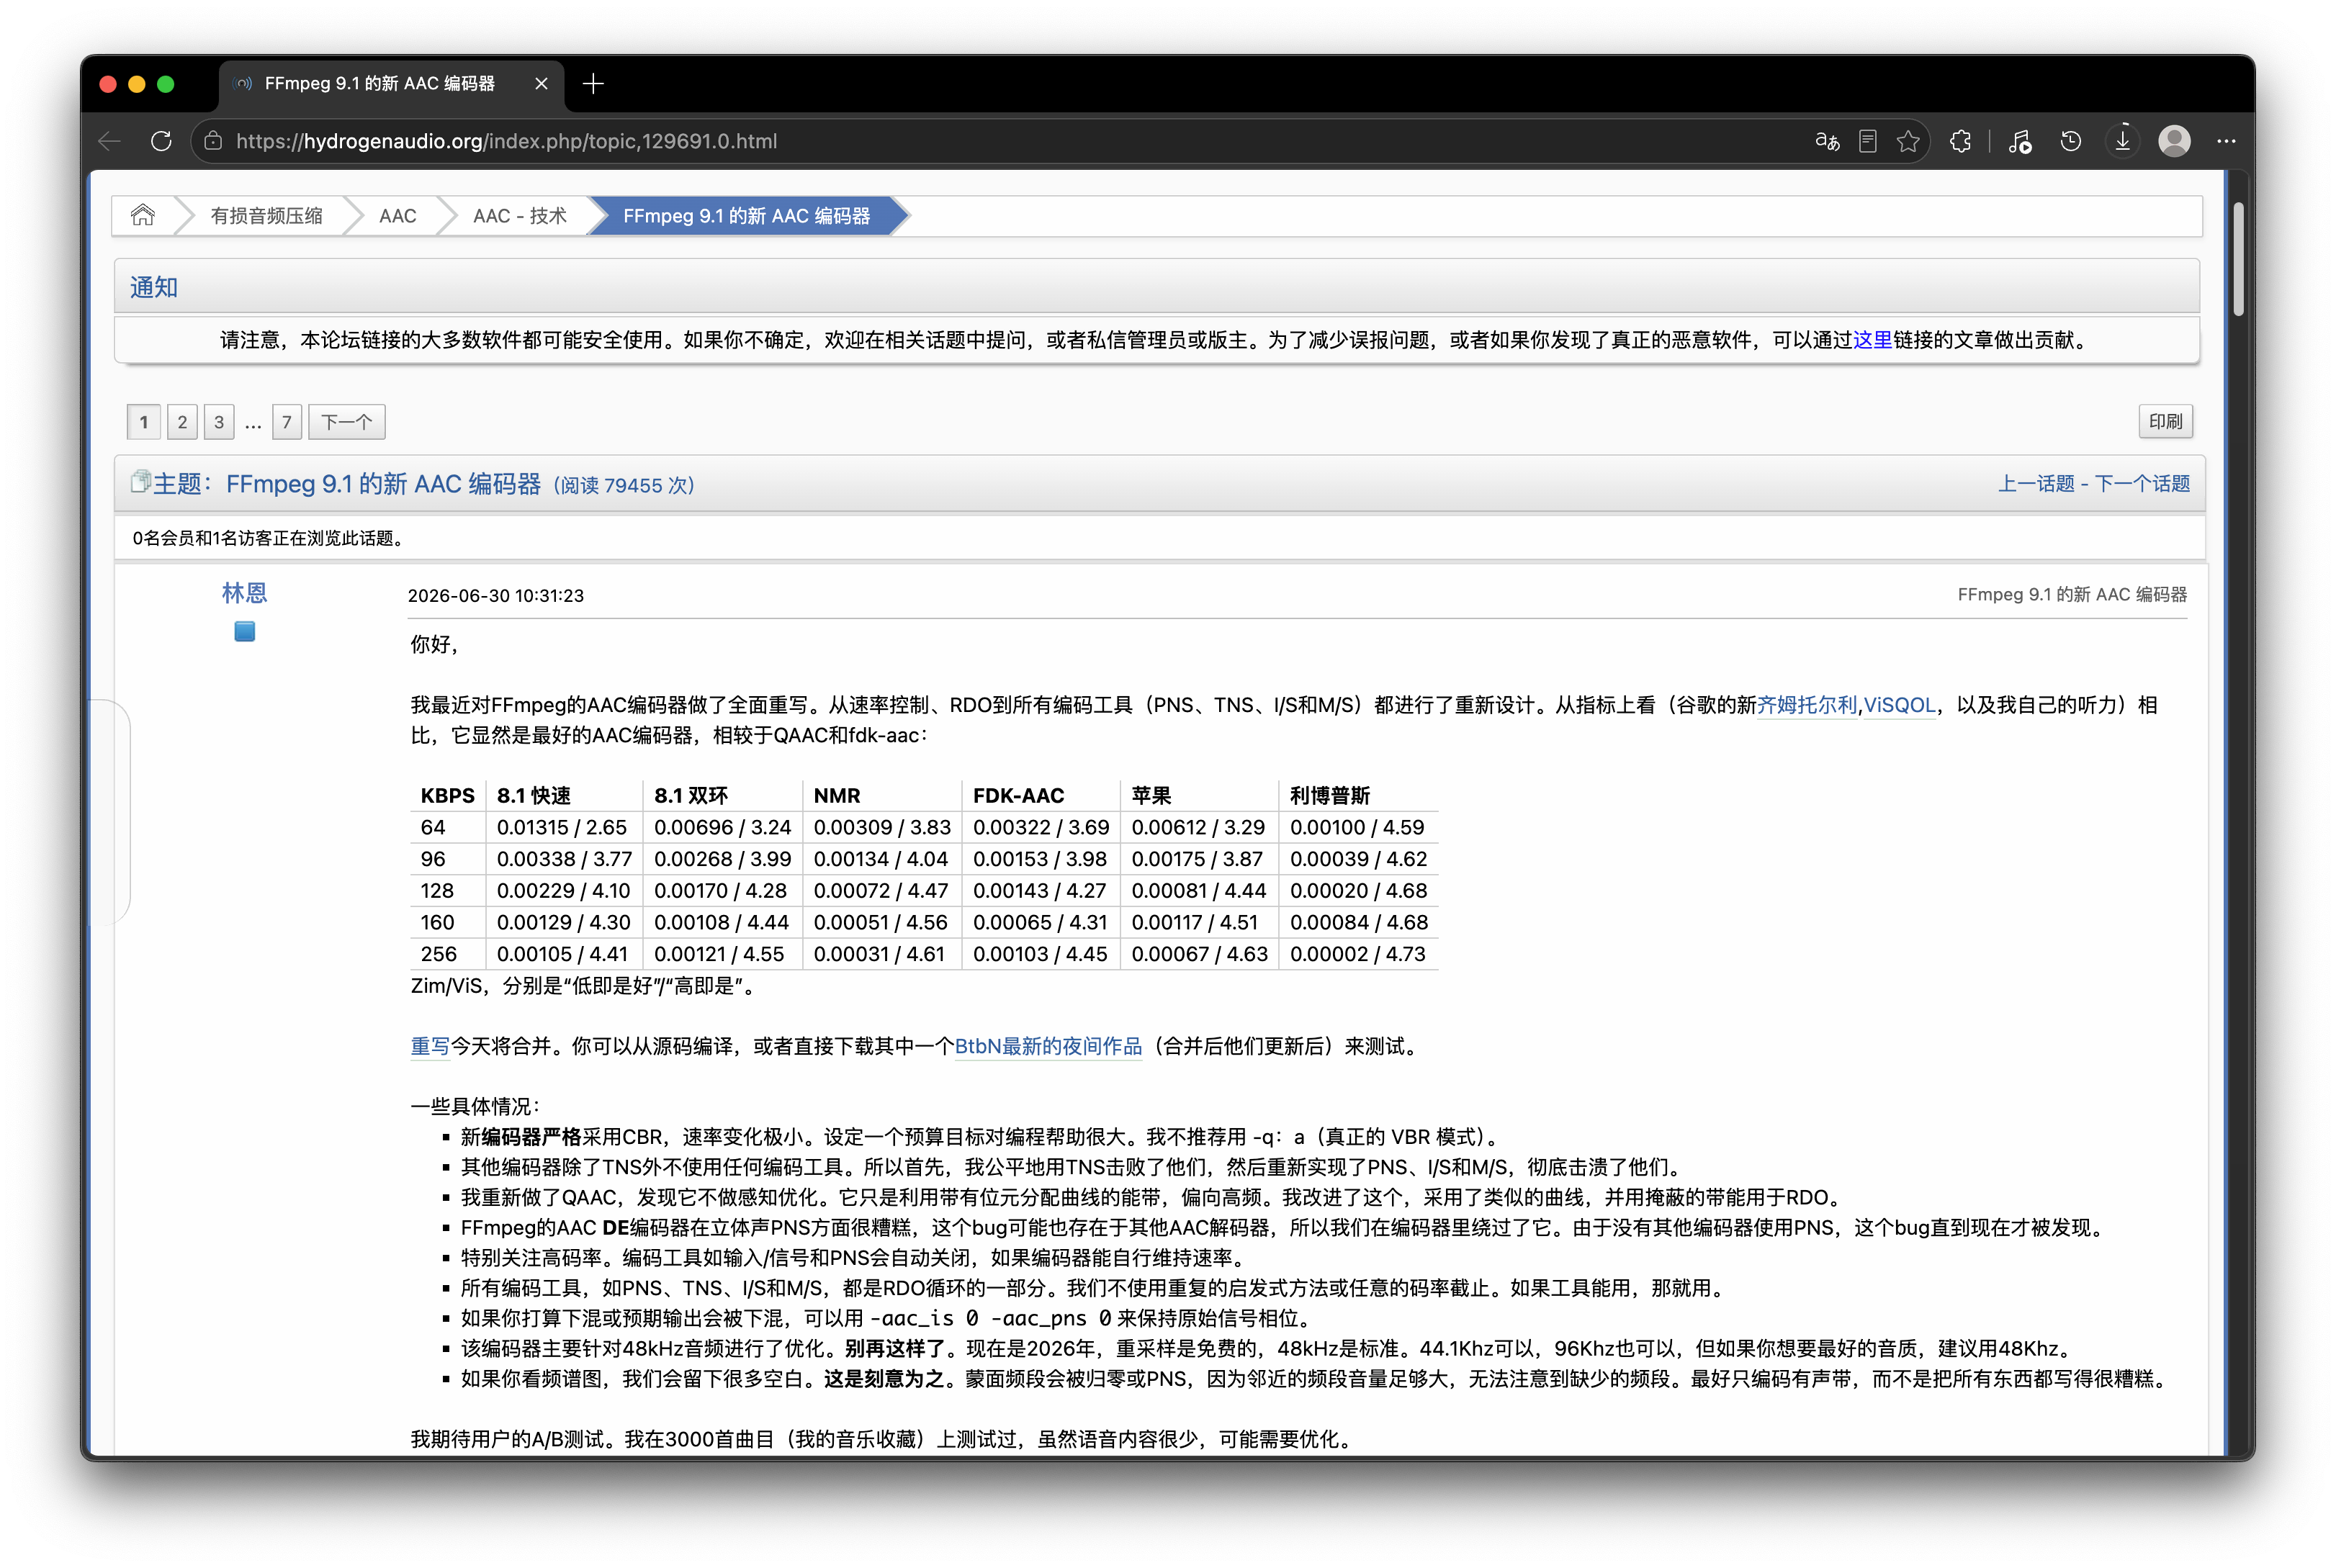Follow the ViSQOL link
Viewport: 2336px width, 1568px height.
pyautogui.click(x=1900, y=705)
